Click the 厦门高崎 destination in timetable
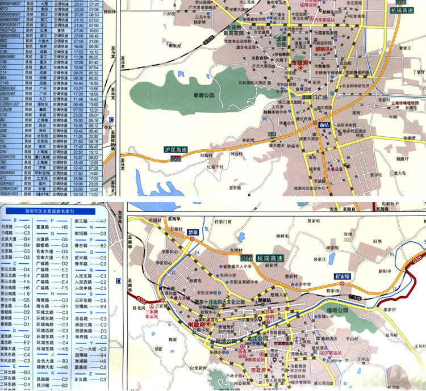The image size is (426, 391). click(x=43, y=157)
